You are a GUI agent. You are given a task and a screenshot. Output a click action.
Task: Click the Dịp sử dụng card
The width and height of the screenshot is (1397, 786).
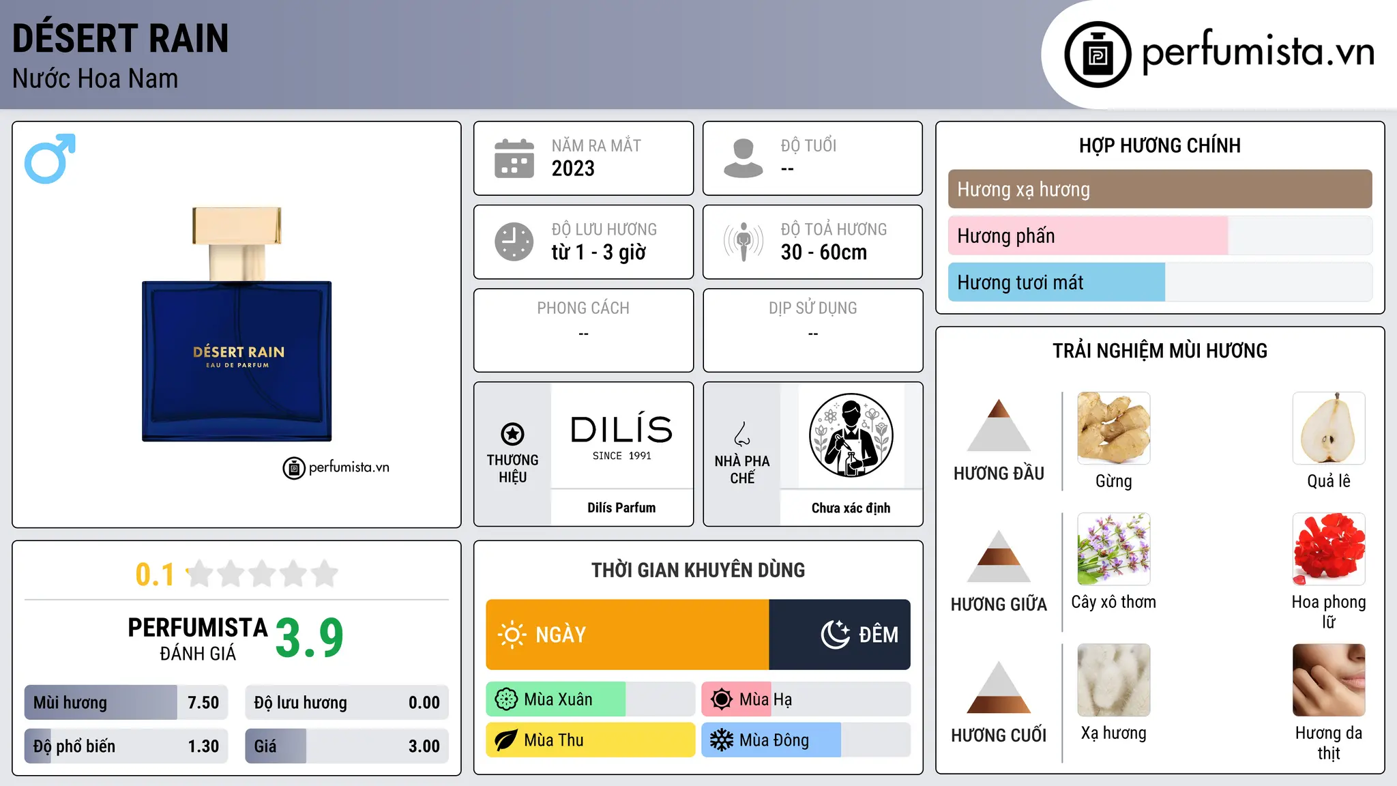(812, 330)
